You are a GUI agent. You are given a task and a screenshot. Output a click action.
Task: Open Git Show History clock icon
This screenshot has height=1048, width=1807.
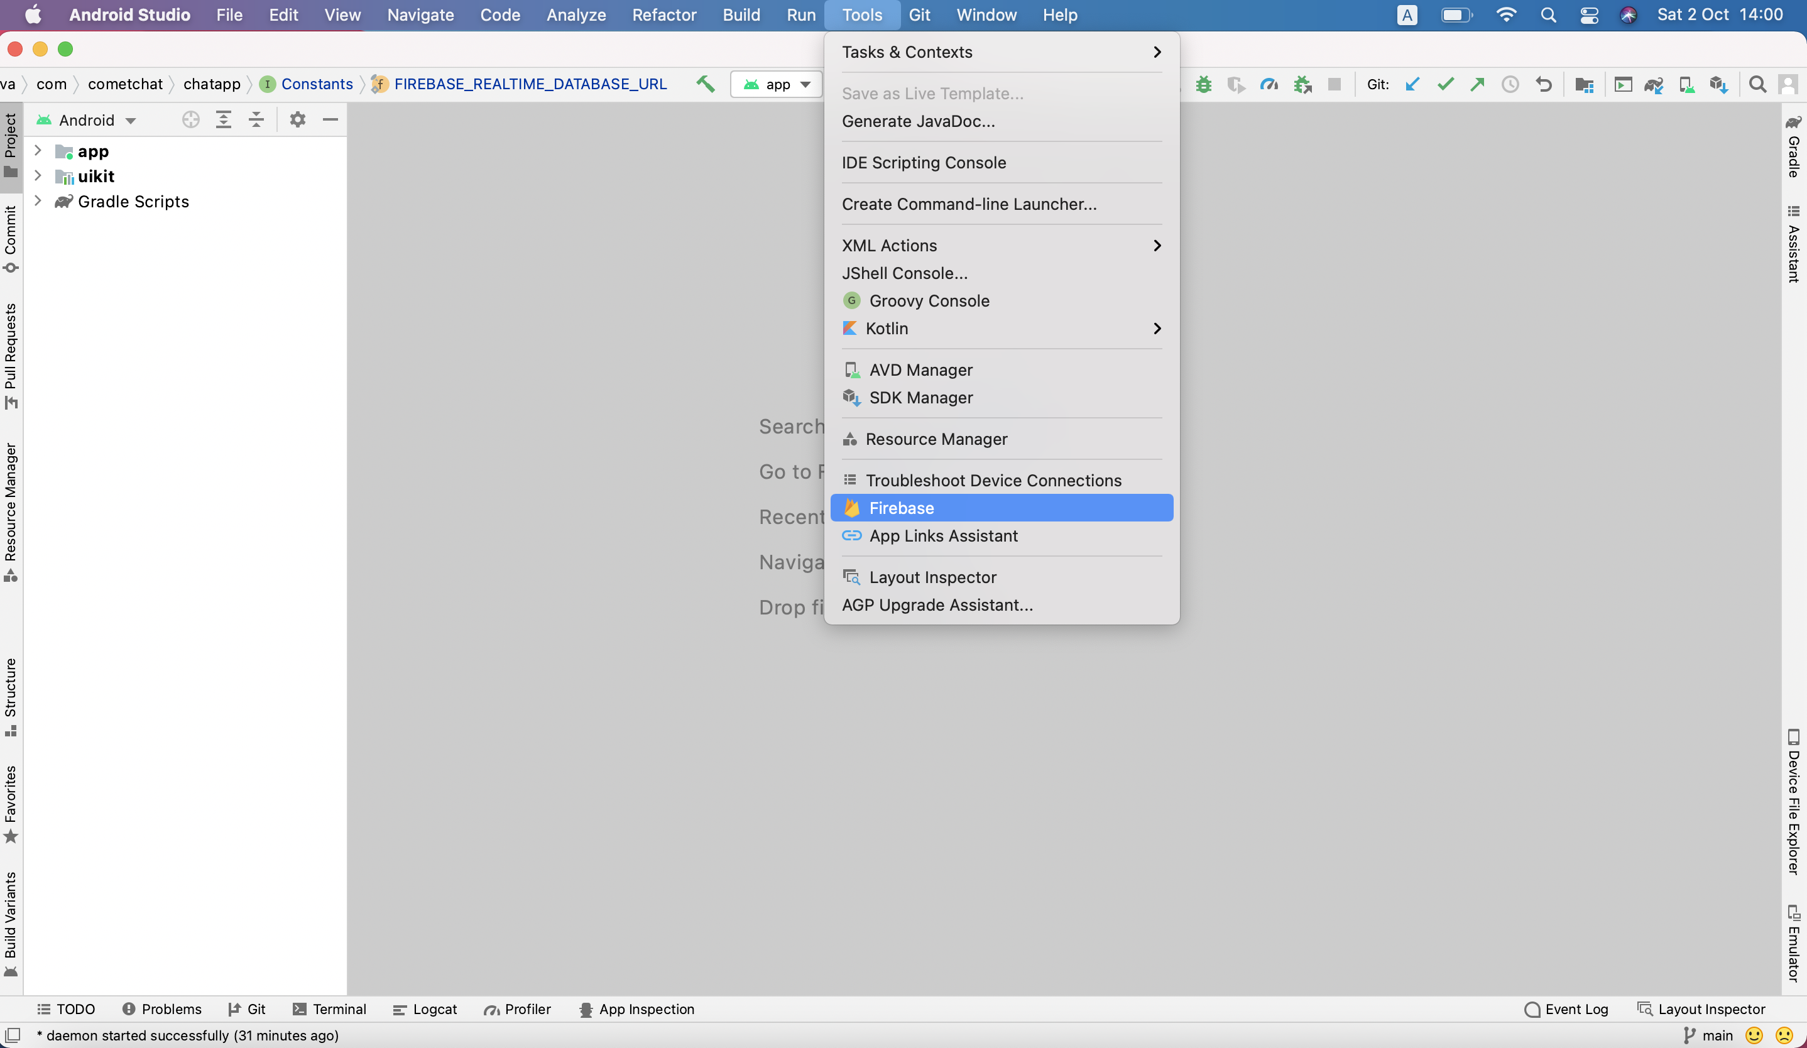coord(1510,85)
